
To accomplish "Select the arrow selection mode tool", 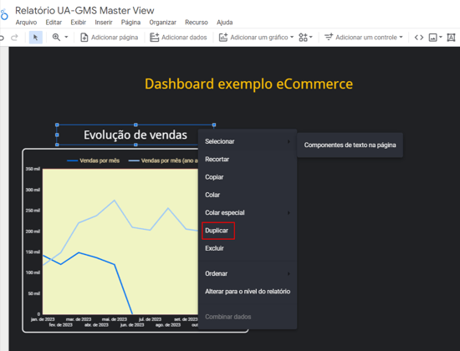I will 35,38.
